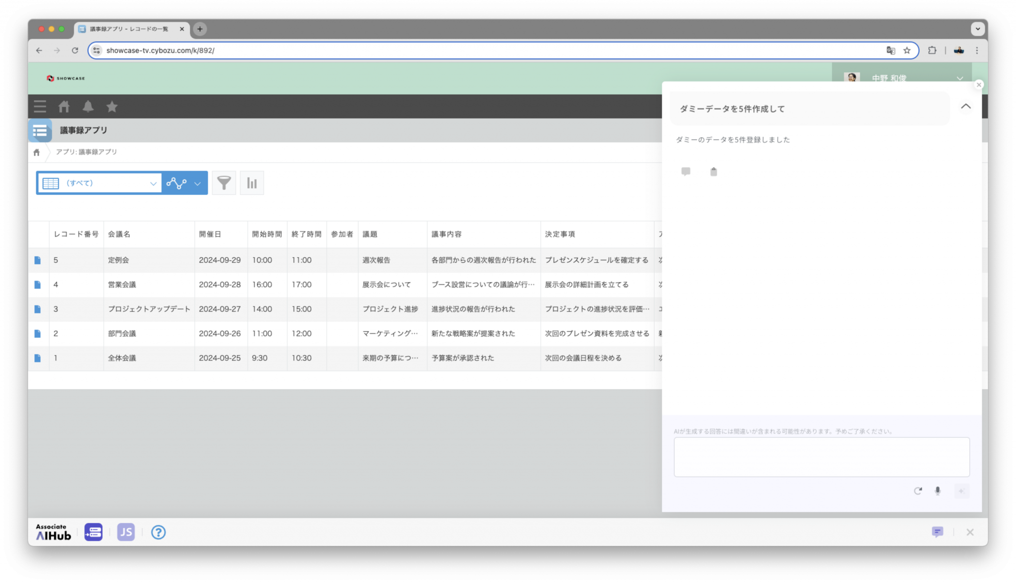The image size is (1016, 583).
Task: Click the notification bell icon
Action: pos(88,106)
